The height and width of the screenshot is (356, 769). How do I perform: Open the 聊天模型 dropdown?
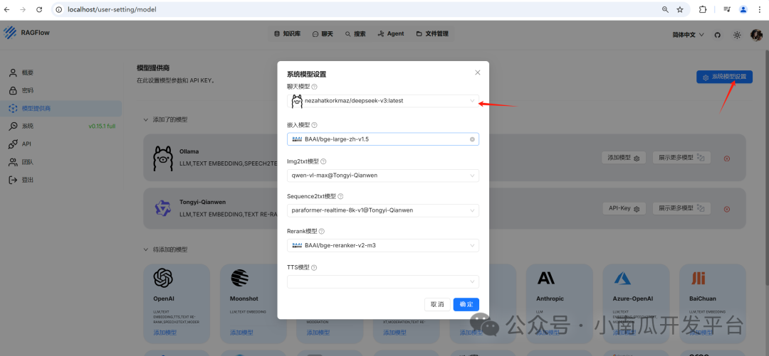(x=383, y=101)
